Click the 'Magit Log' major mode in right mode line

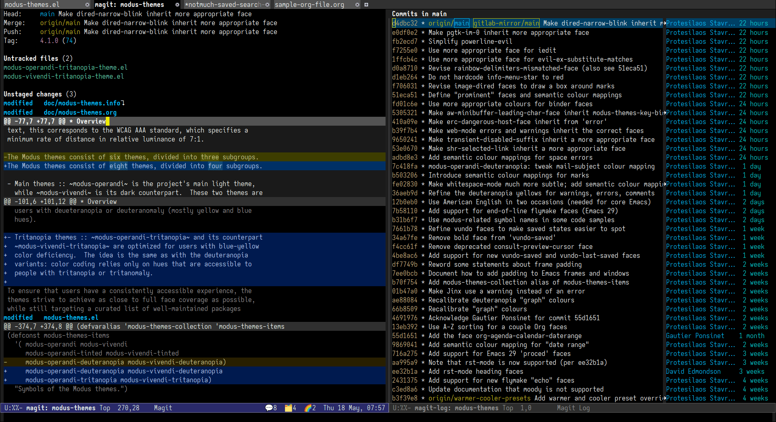(573, 408)
